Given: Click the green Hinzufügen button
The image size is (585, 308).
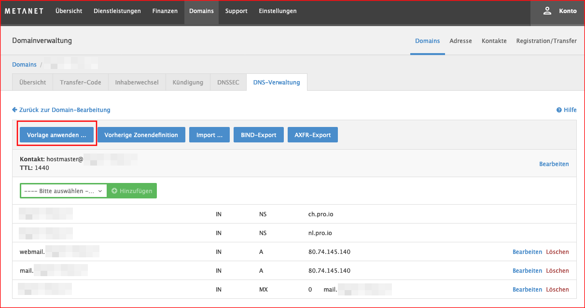Looking at the screenshot, I should point(132,191).
